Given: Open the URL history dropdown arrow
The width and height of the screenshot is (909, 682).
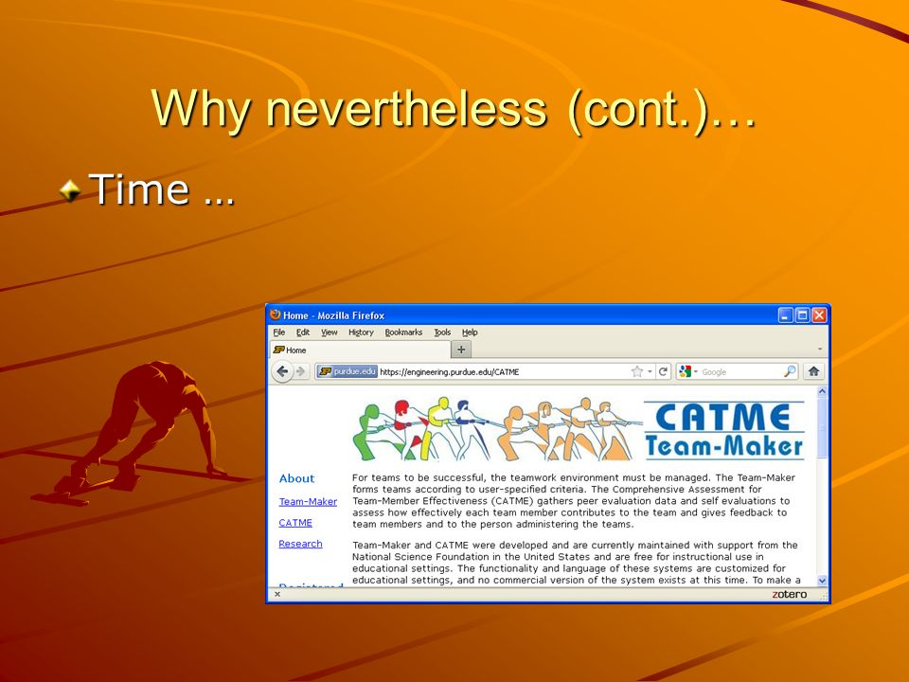Looking at the screenshot, I should pyautogui.click(x=650, y=371).
